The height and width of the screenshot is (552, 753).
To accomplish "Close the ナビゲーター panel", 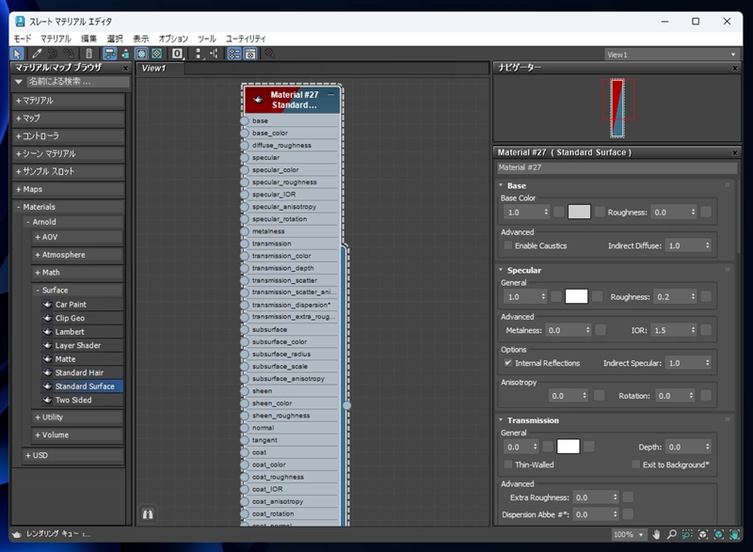I will point(734,68).
